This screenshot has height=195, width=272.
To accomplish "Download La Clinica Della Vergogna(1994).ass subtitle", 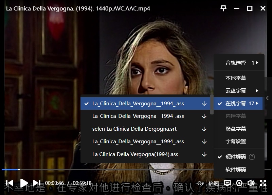I will (204, 154).
